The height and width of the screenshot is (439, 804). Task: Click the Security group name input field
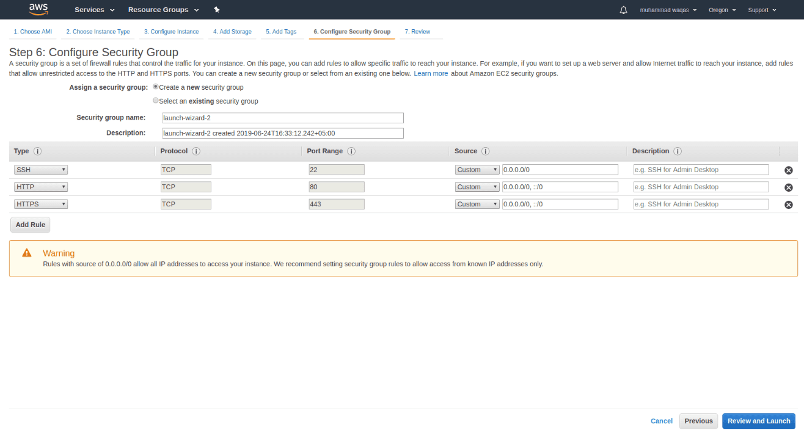click(282, 117)
